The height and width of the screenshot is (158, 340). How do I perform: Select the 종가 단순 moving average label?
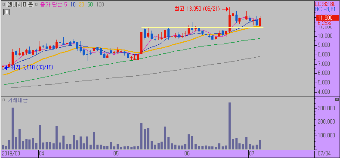tap(51, 4)
